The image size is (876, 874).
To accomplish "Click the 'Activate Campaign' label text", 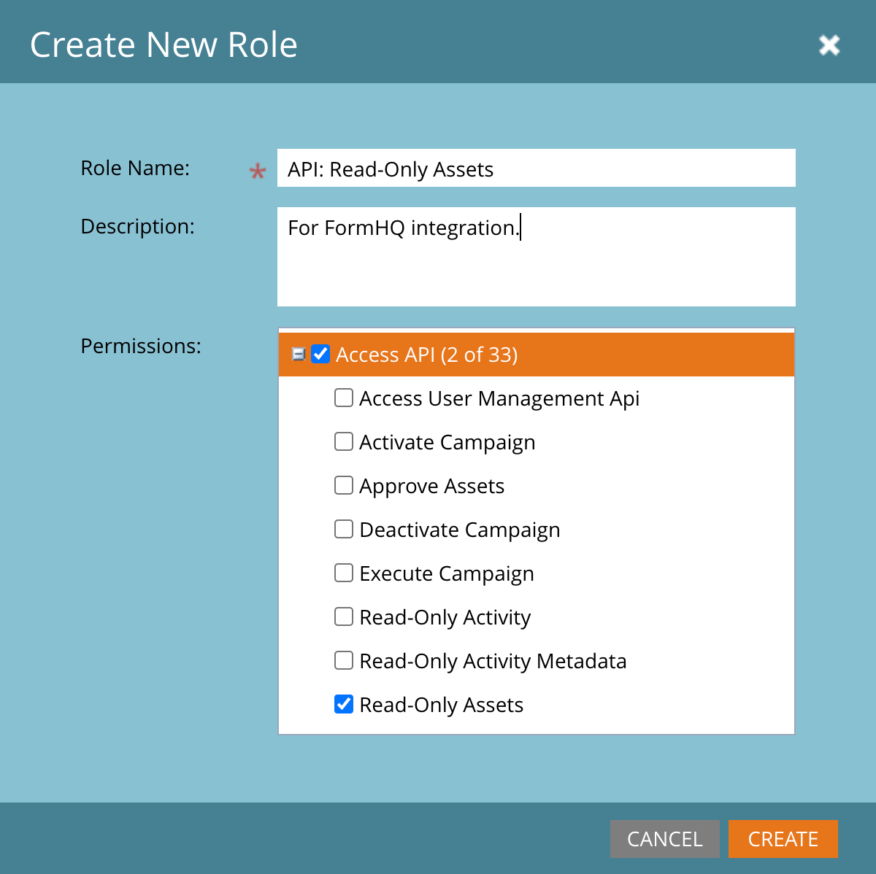I will [x=447, y=442].
